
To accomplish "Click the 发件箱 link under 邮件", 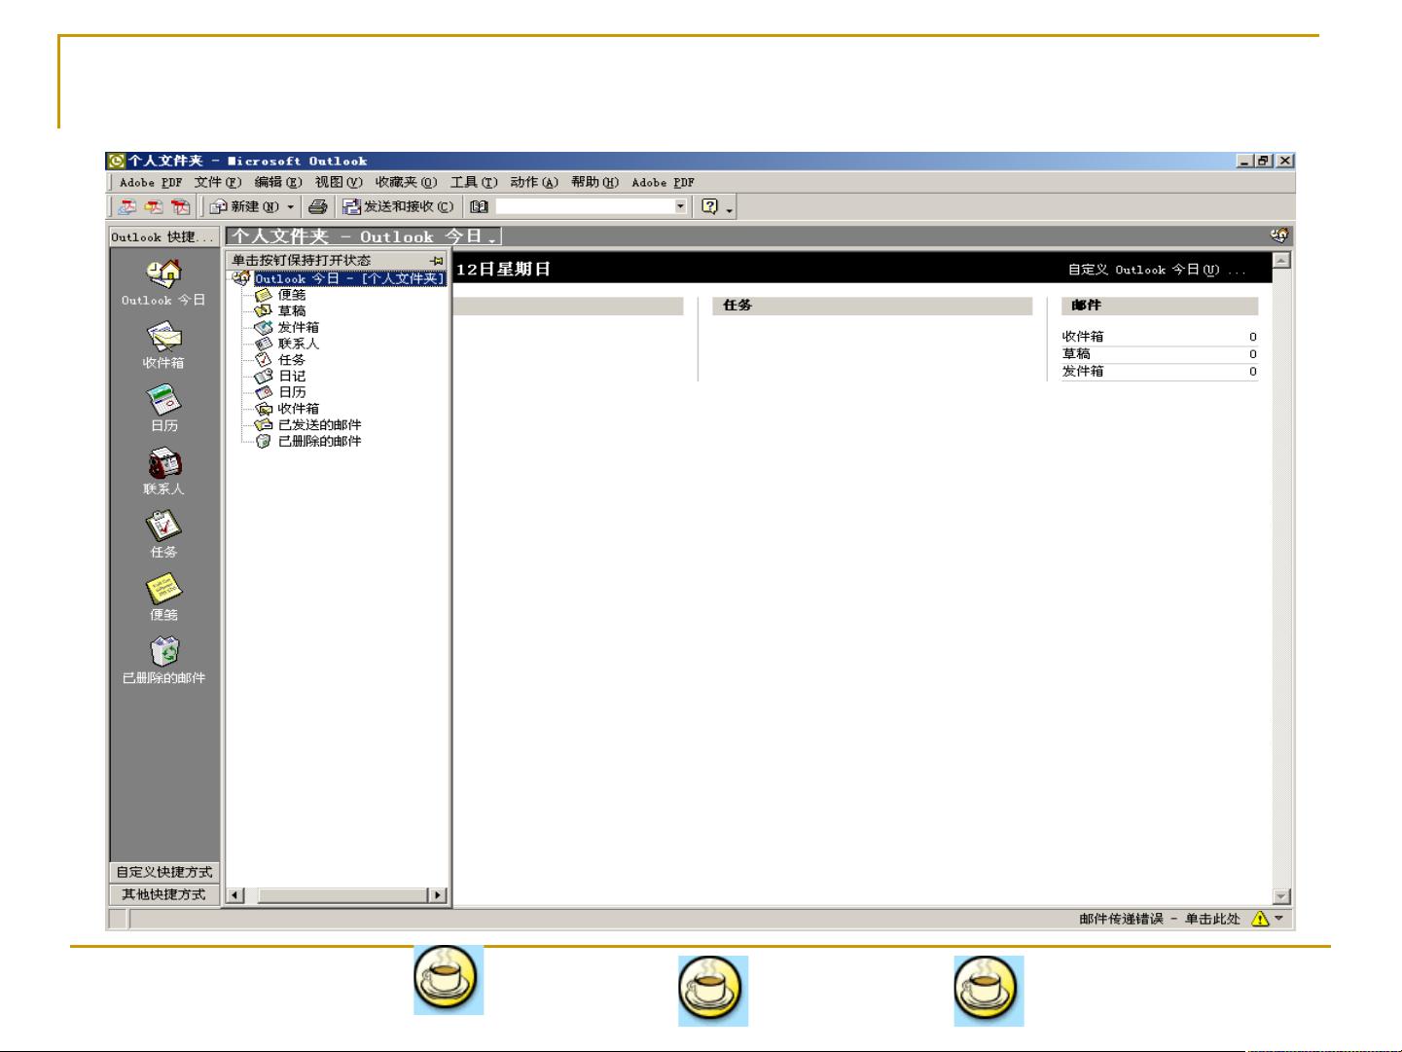I will pyautogui.click(x=1083, y=372).
